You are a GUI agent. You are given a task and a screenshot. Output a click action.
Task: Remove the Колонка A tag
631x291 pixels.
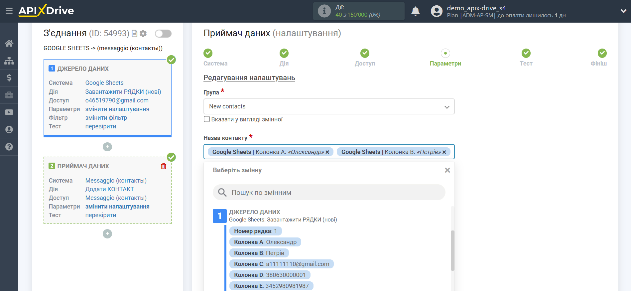click(327, 152)
